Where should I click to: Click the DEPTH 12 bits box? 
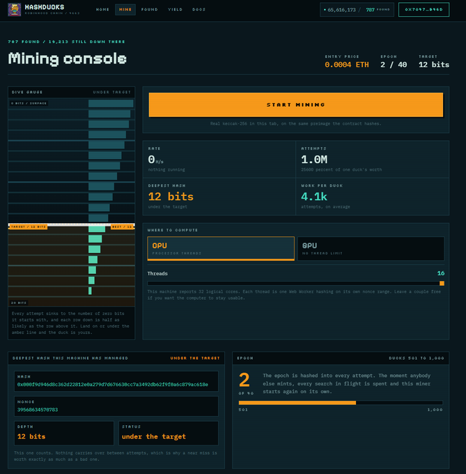[64, 433]
